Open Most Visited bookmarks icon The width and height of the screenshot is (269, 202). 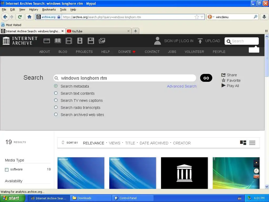coord(3,25)
